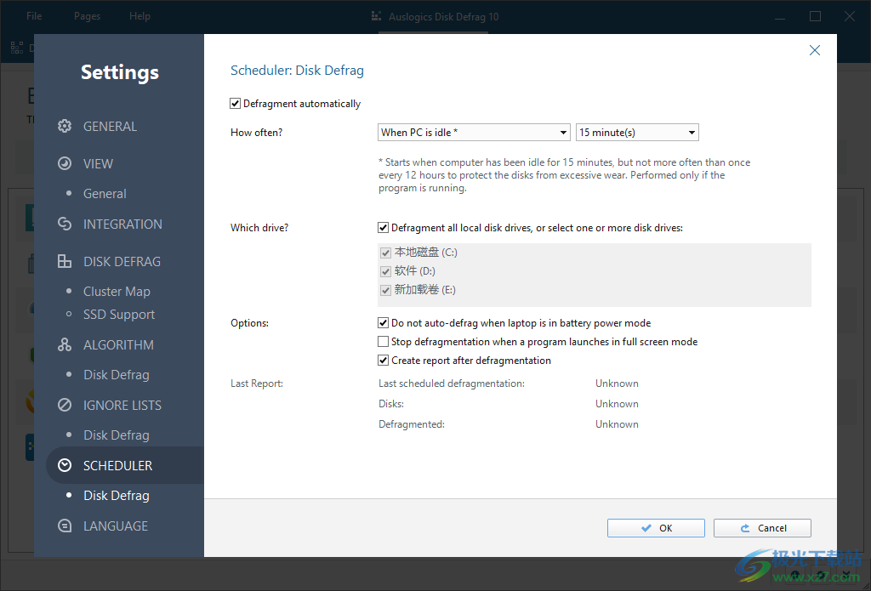
Task: Enable stop defragmentation in full screen mode
Action: 383,342
